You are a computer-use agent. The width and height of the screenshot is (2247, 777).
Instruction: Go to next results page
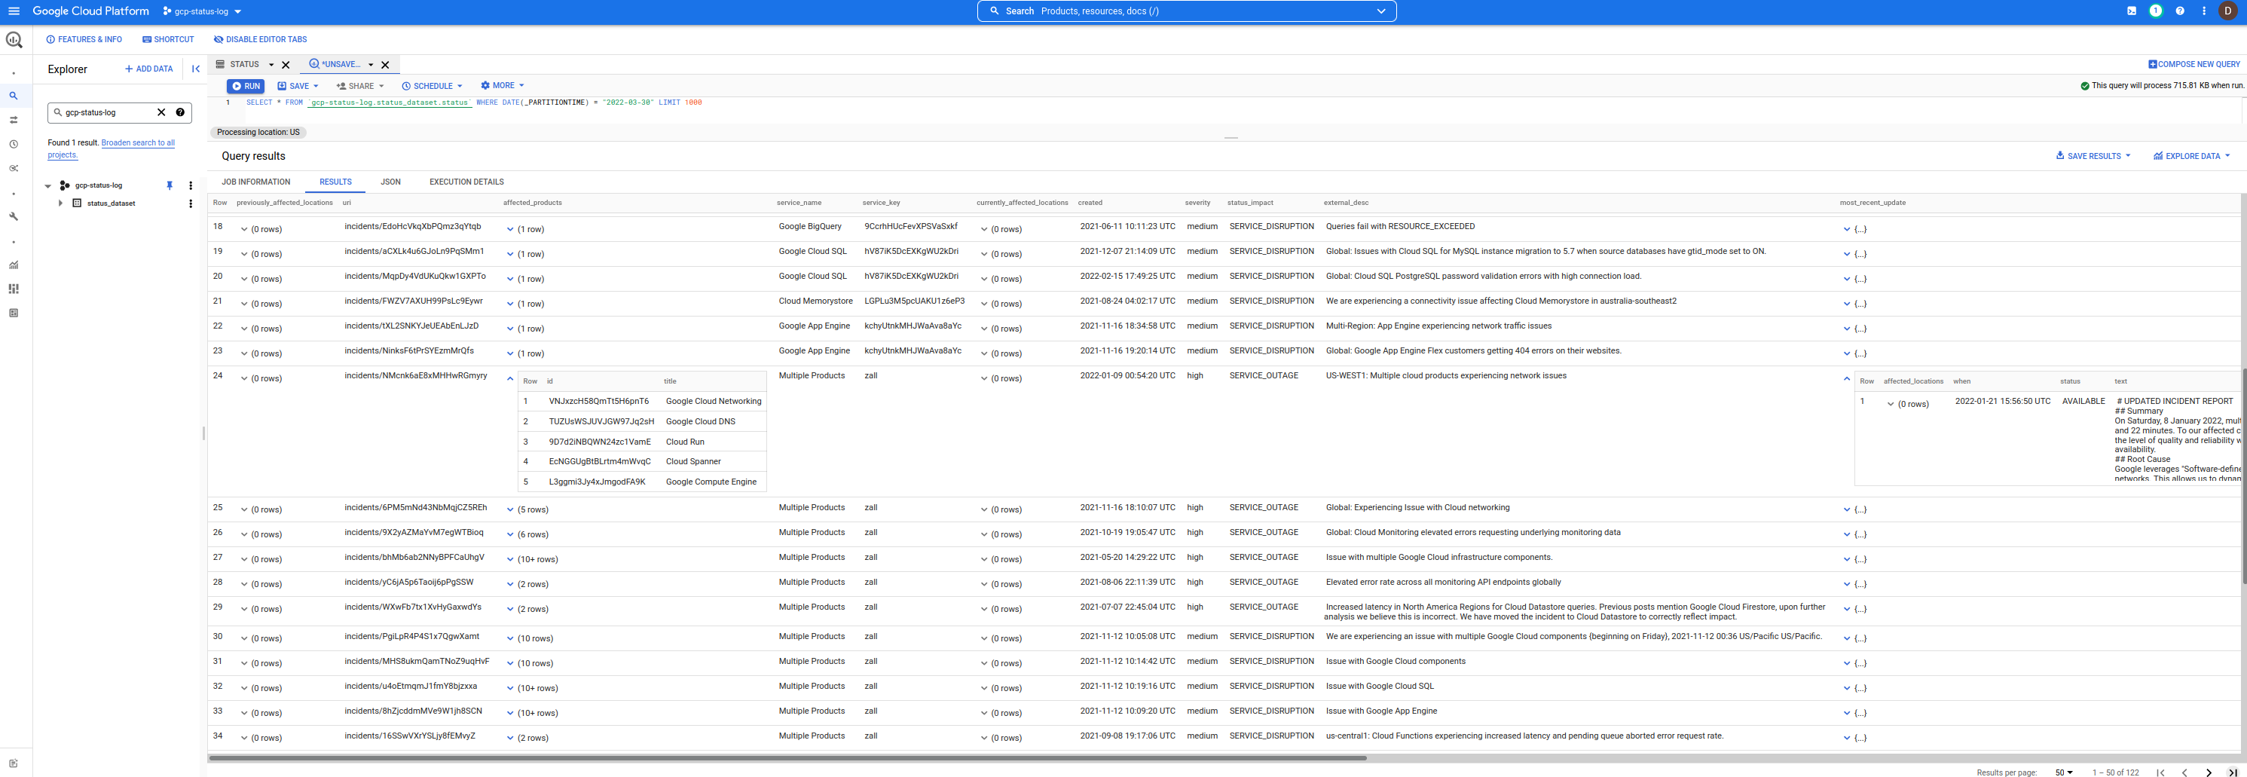point(2209,772)
